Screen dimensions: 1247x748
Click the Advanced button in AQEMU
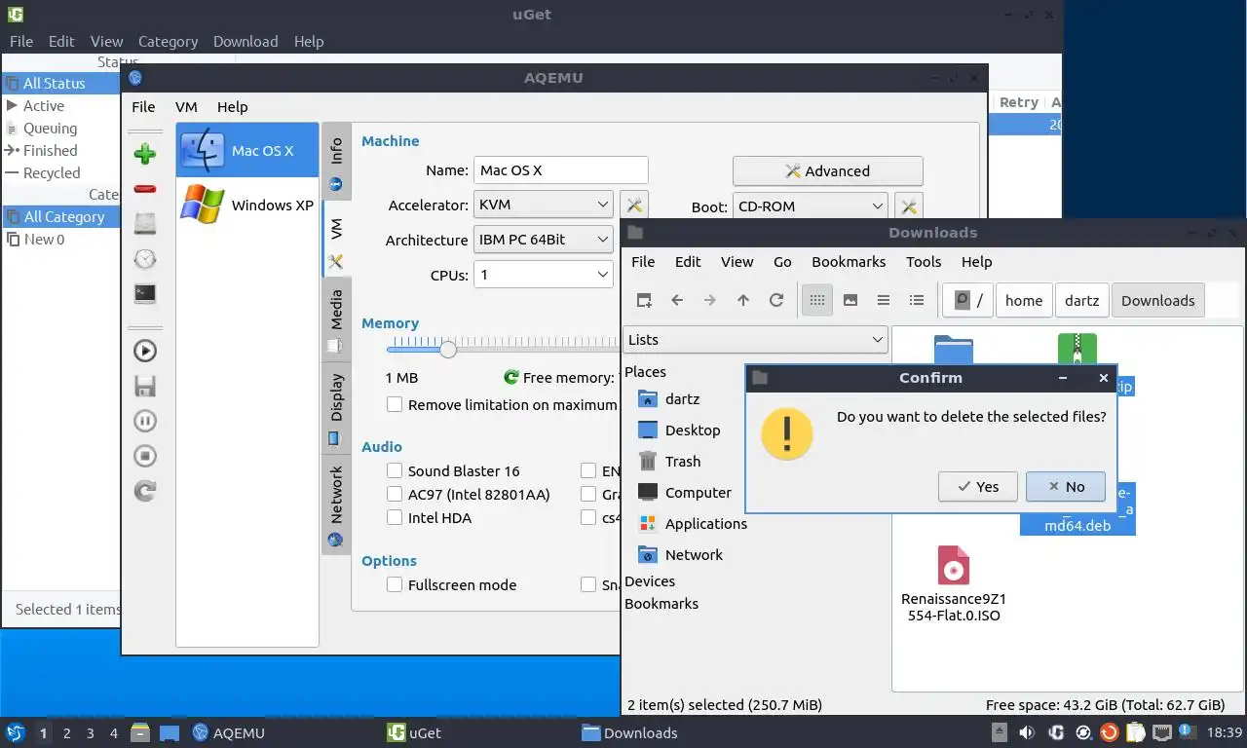(827, 170)
